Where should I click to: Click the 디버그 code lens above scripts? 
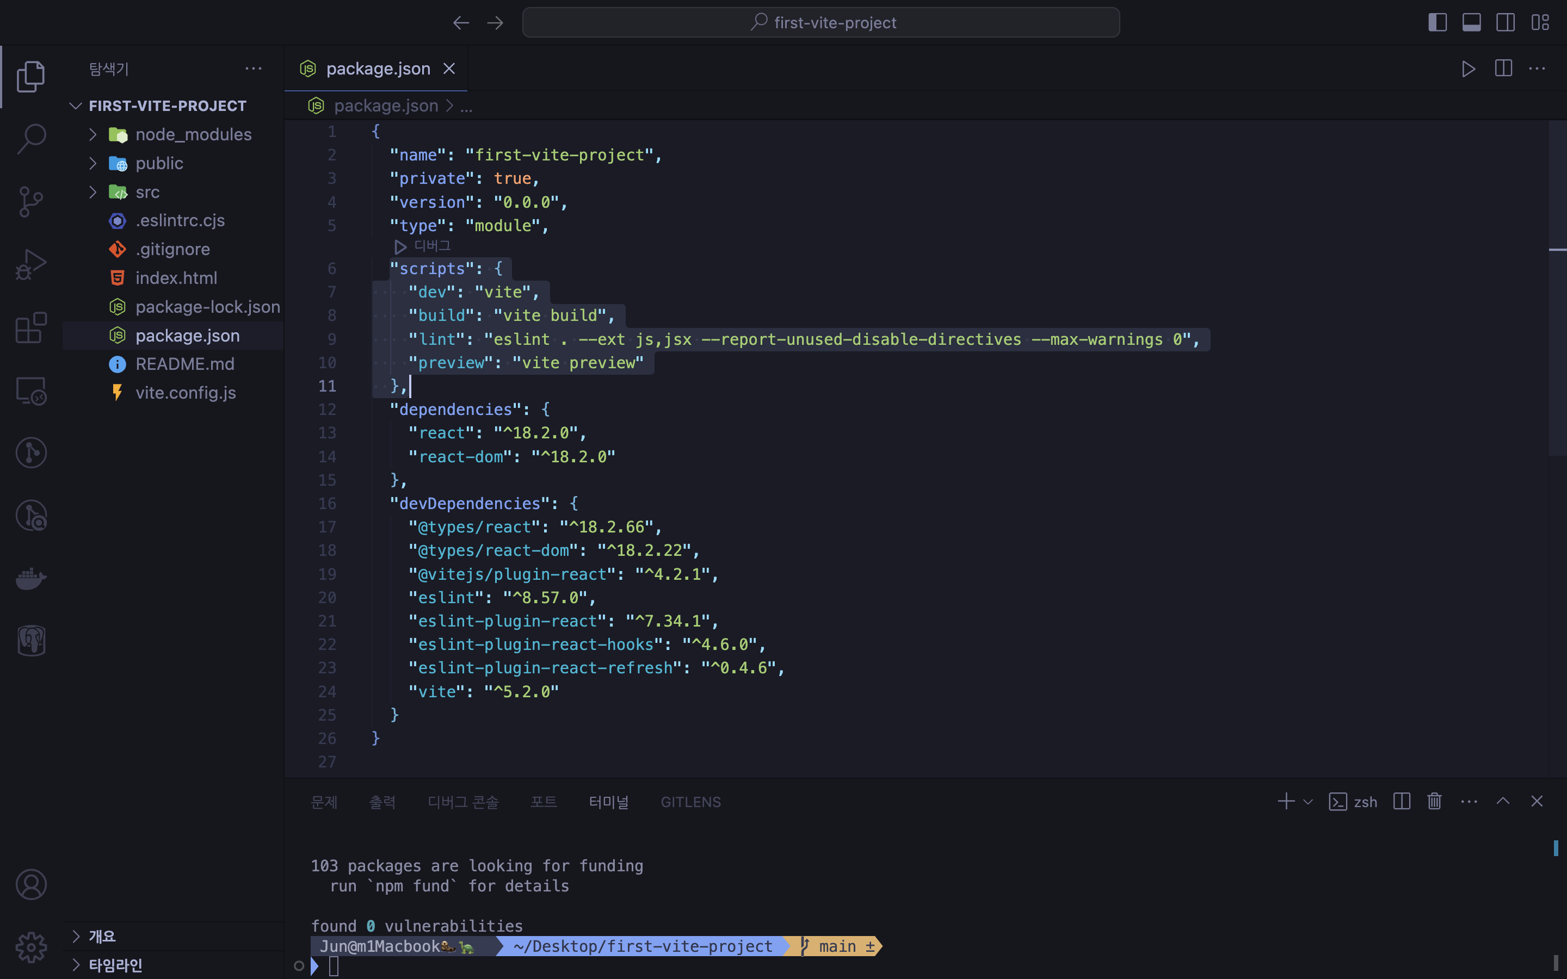431,246
